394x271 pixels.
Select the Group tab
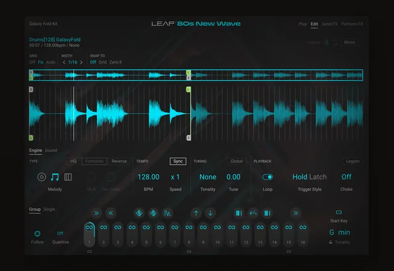point(34,209)
